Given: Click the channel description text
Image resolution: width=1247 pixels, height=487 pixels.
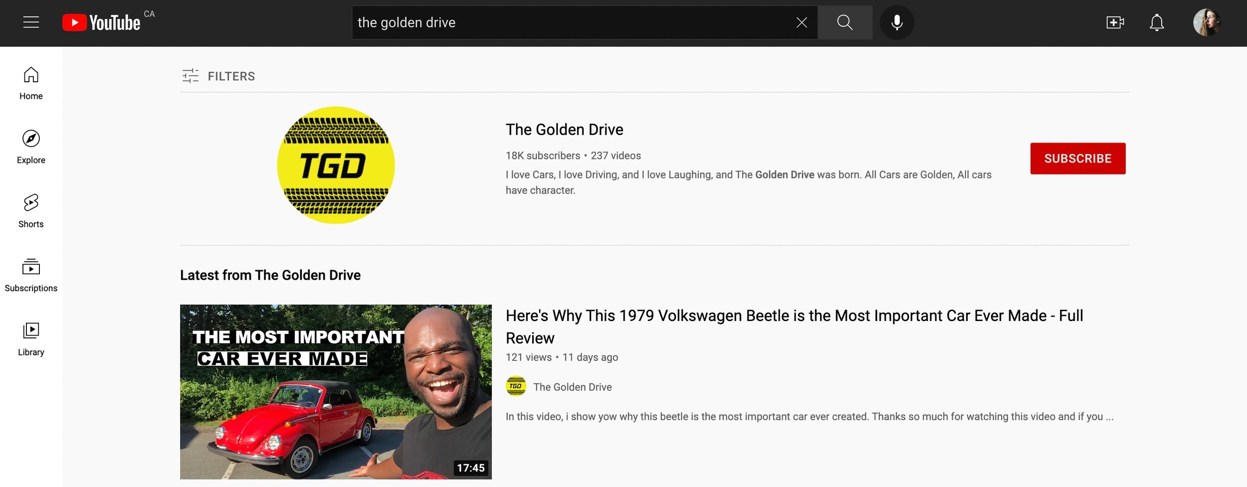Looking at the screenshot, I should (748, 182).
